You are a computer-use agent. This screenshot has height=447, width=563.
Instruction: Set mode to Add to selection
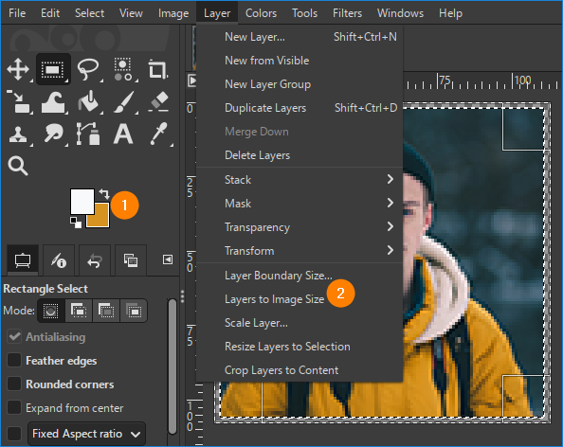click(79, 311)
